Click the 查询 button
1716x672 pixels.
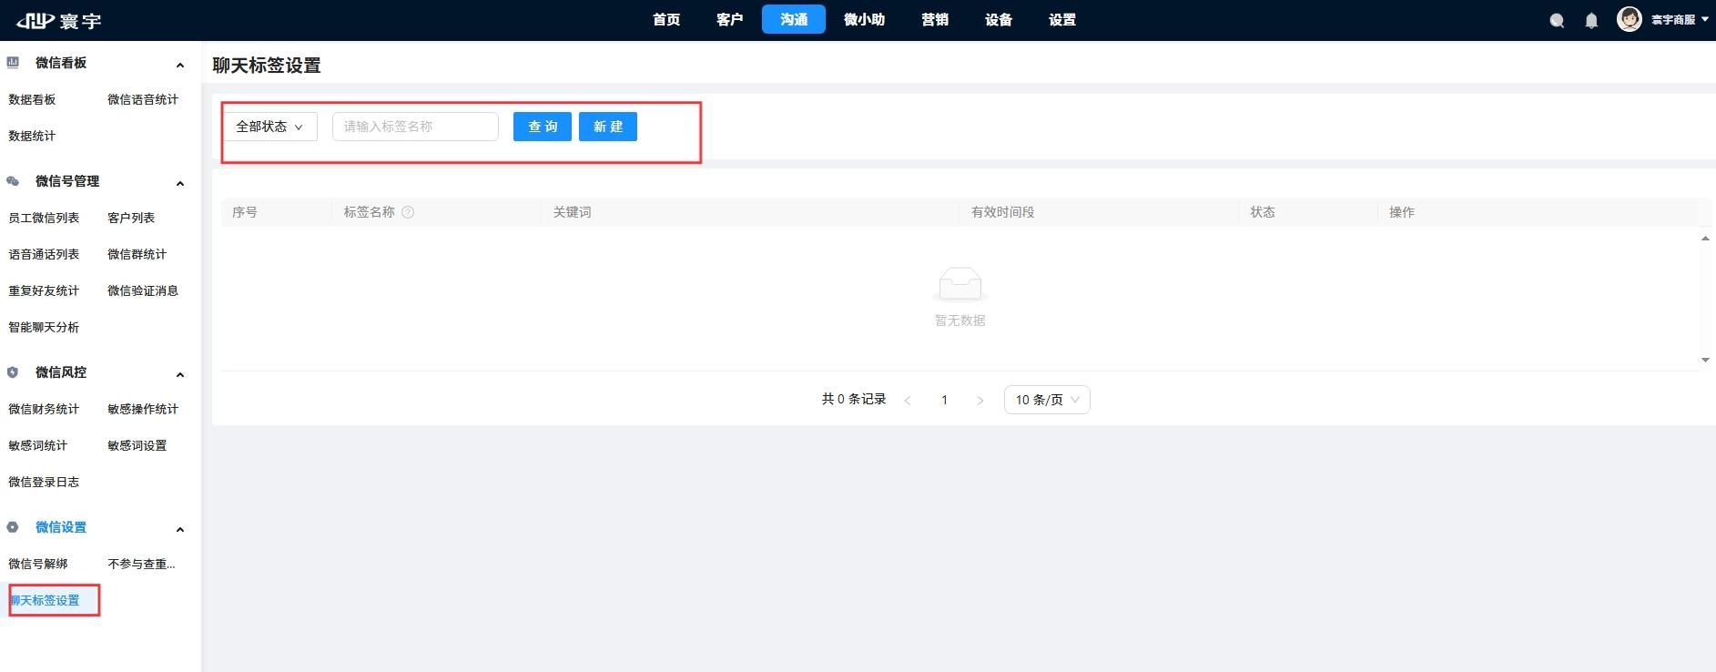[x=543, y=127]
